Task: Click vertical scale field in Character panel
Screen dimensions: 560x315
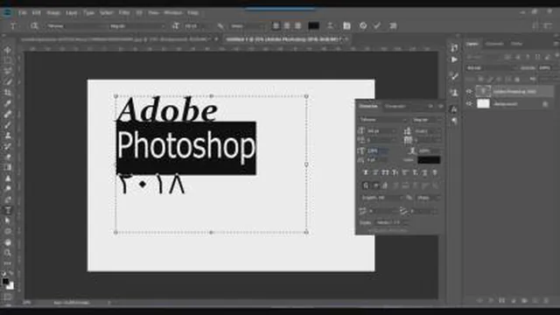Action: click(x=378, y=150)
